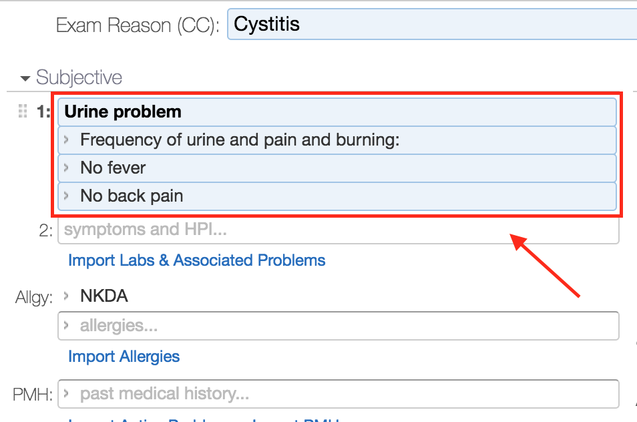Expand the No back pain row chevron
The image size is (637, 422).
pyautogui.click(x=67, y=196)
